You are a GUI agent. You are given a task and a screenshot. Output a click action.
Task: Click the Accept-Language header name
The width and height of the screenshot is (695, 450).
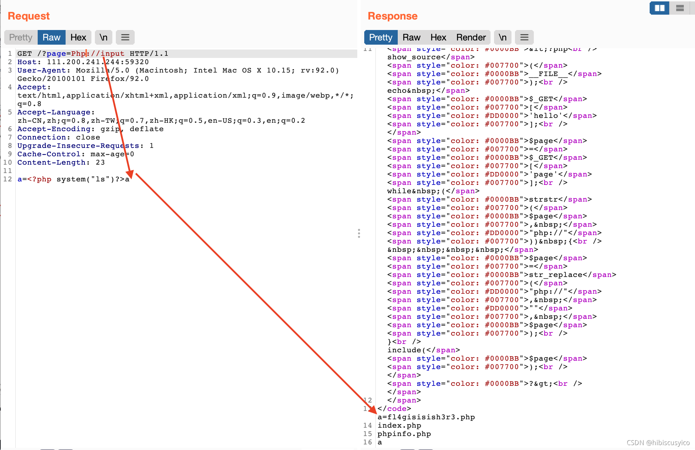tap(54, 112)
